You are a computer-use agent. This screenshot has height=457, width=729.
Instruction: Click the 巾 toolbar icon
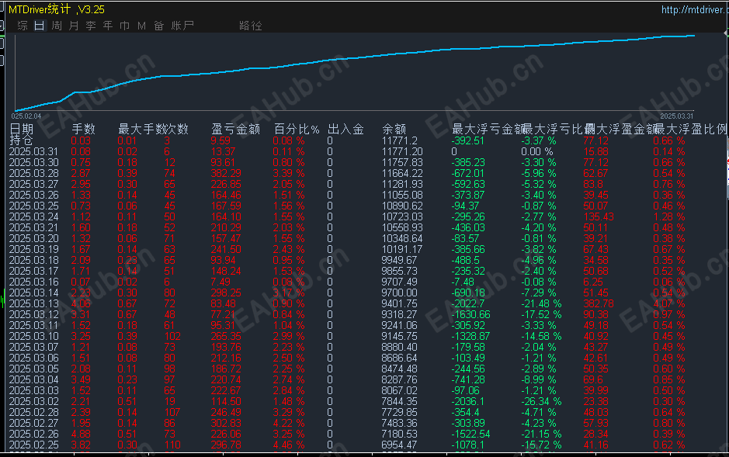[x=123, y=25]
